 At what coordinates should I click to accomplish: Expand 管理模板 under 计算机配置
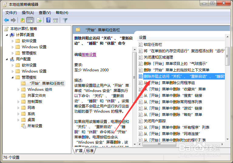[x=12, y=53]
